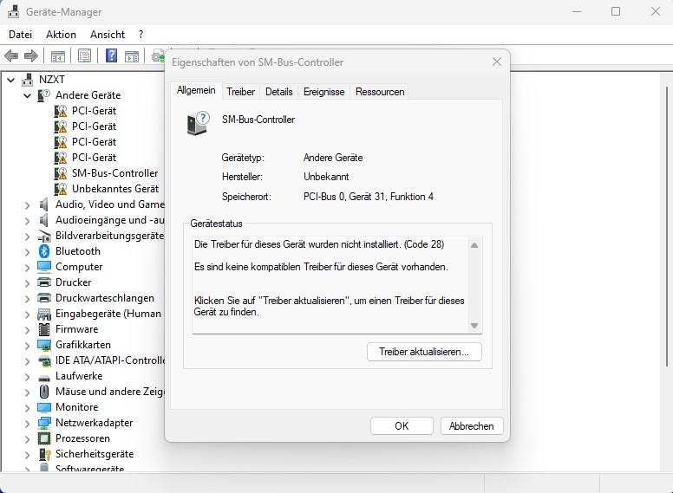Click the Abbrechen button
The image size is (673, 493).
pos(471,426)
